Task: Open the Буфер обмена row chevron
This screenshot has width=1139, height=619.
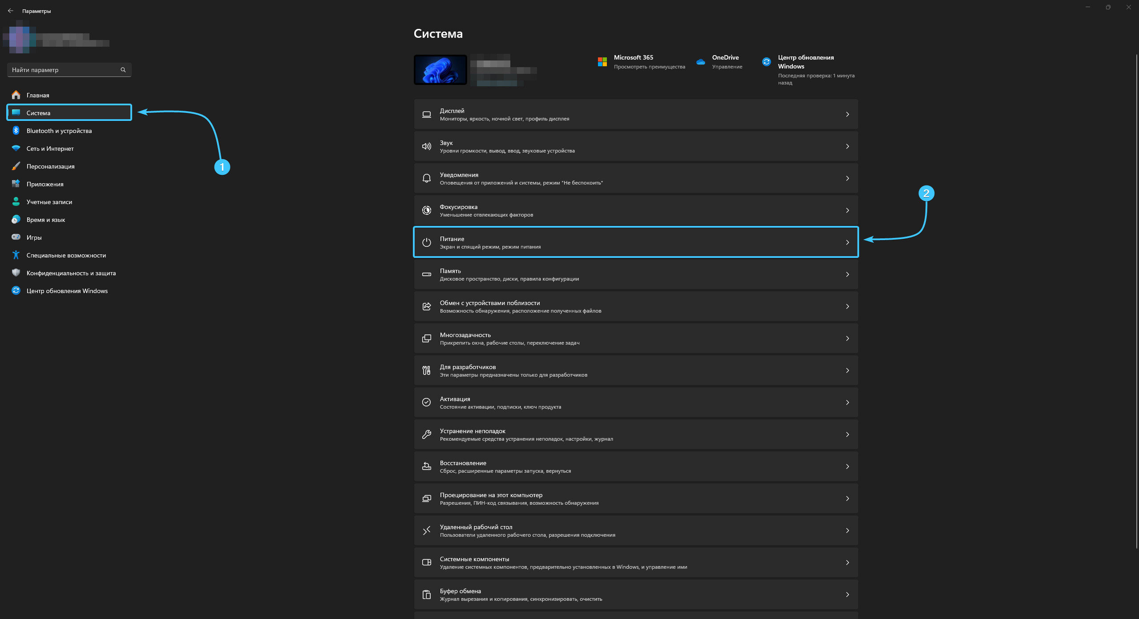Action: pyautogui.click(x=847, y=595)
